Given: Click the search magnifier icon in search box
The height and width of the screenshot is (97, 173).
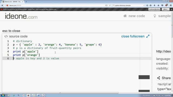Looking at the screenshot, I should (x=114, y=5).
